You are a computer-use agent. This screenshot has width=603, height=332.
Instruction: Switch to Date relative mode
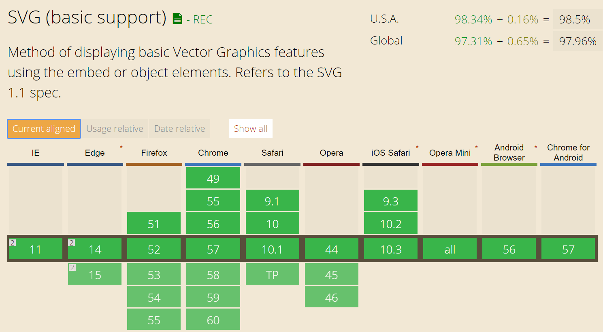(x=179, y=129)
